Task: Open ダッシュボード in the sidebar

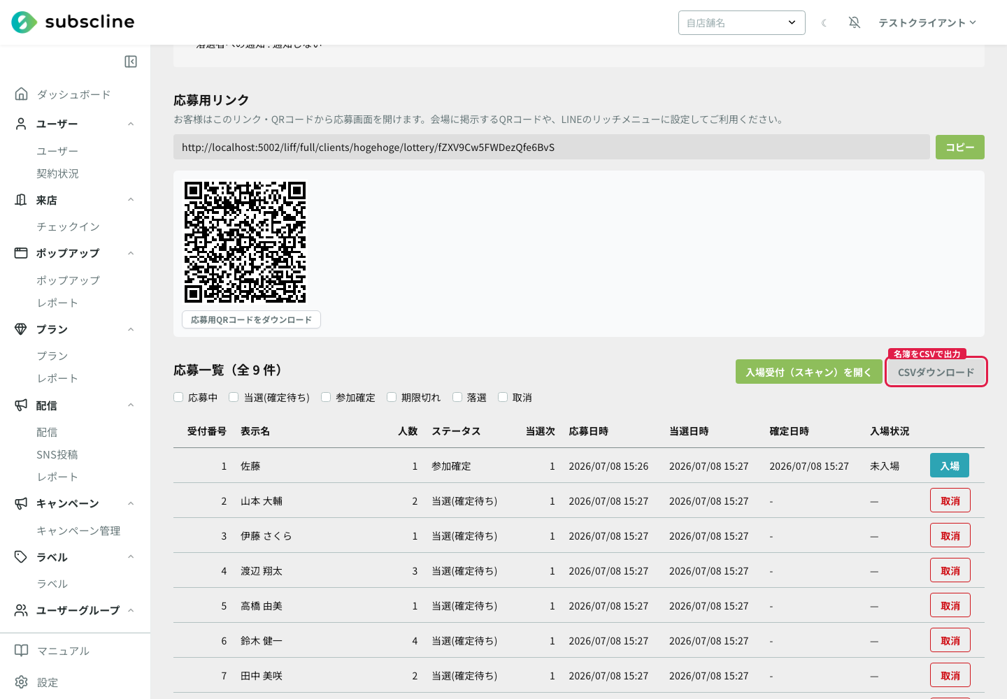Action: [x=73, y=94]
